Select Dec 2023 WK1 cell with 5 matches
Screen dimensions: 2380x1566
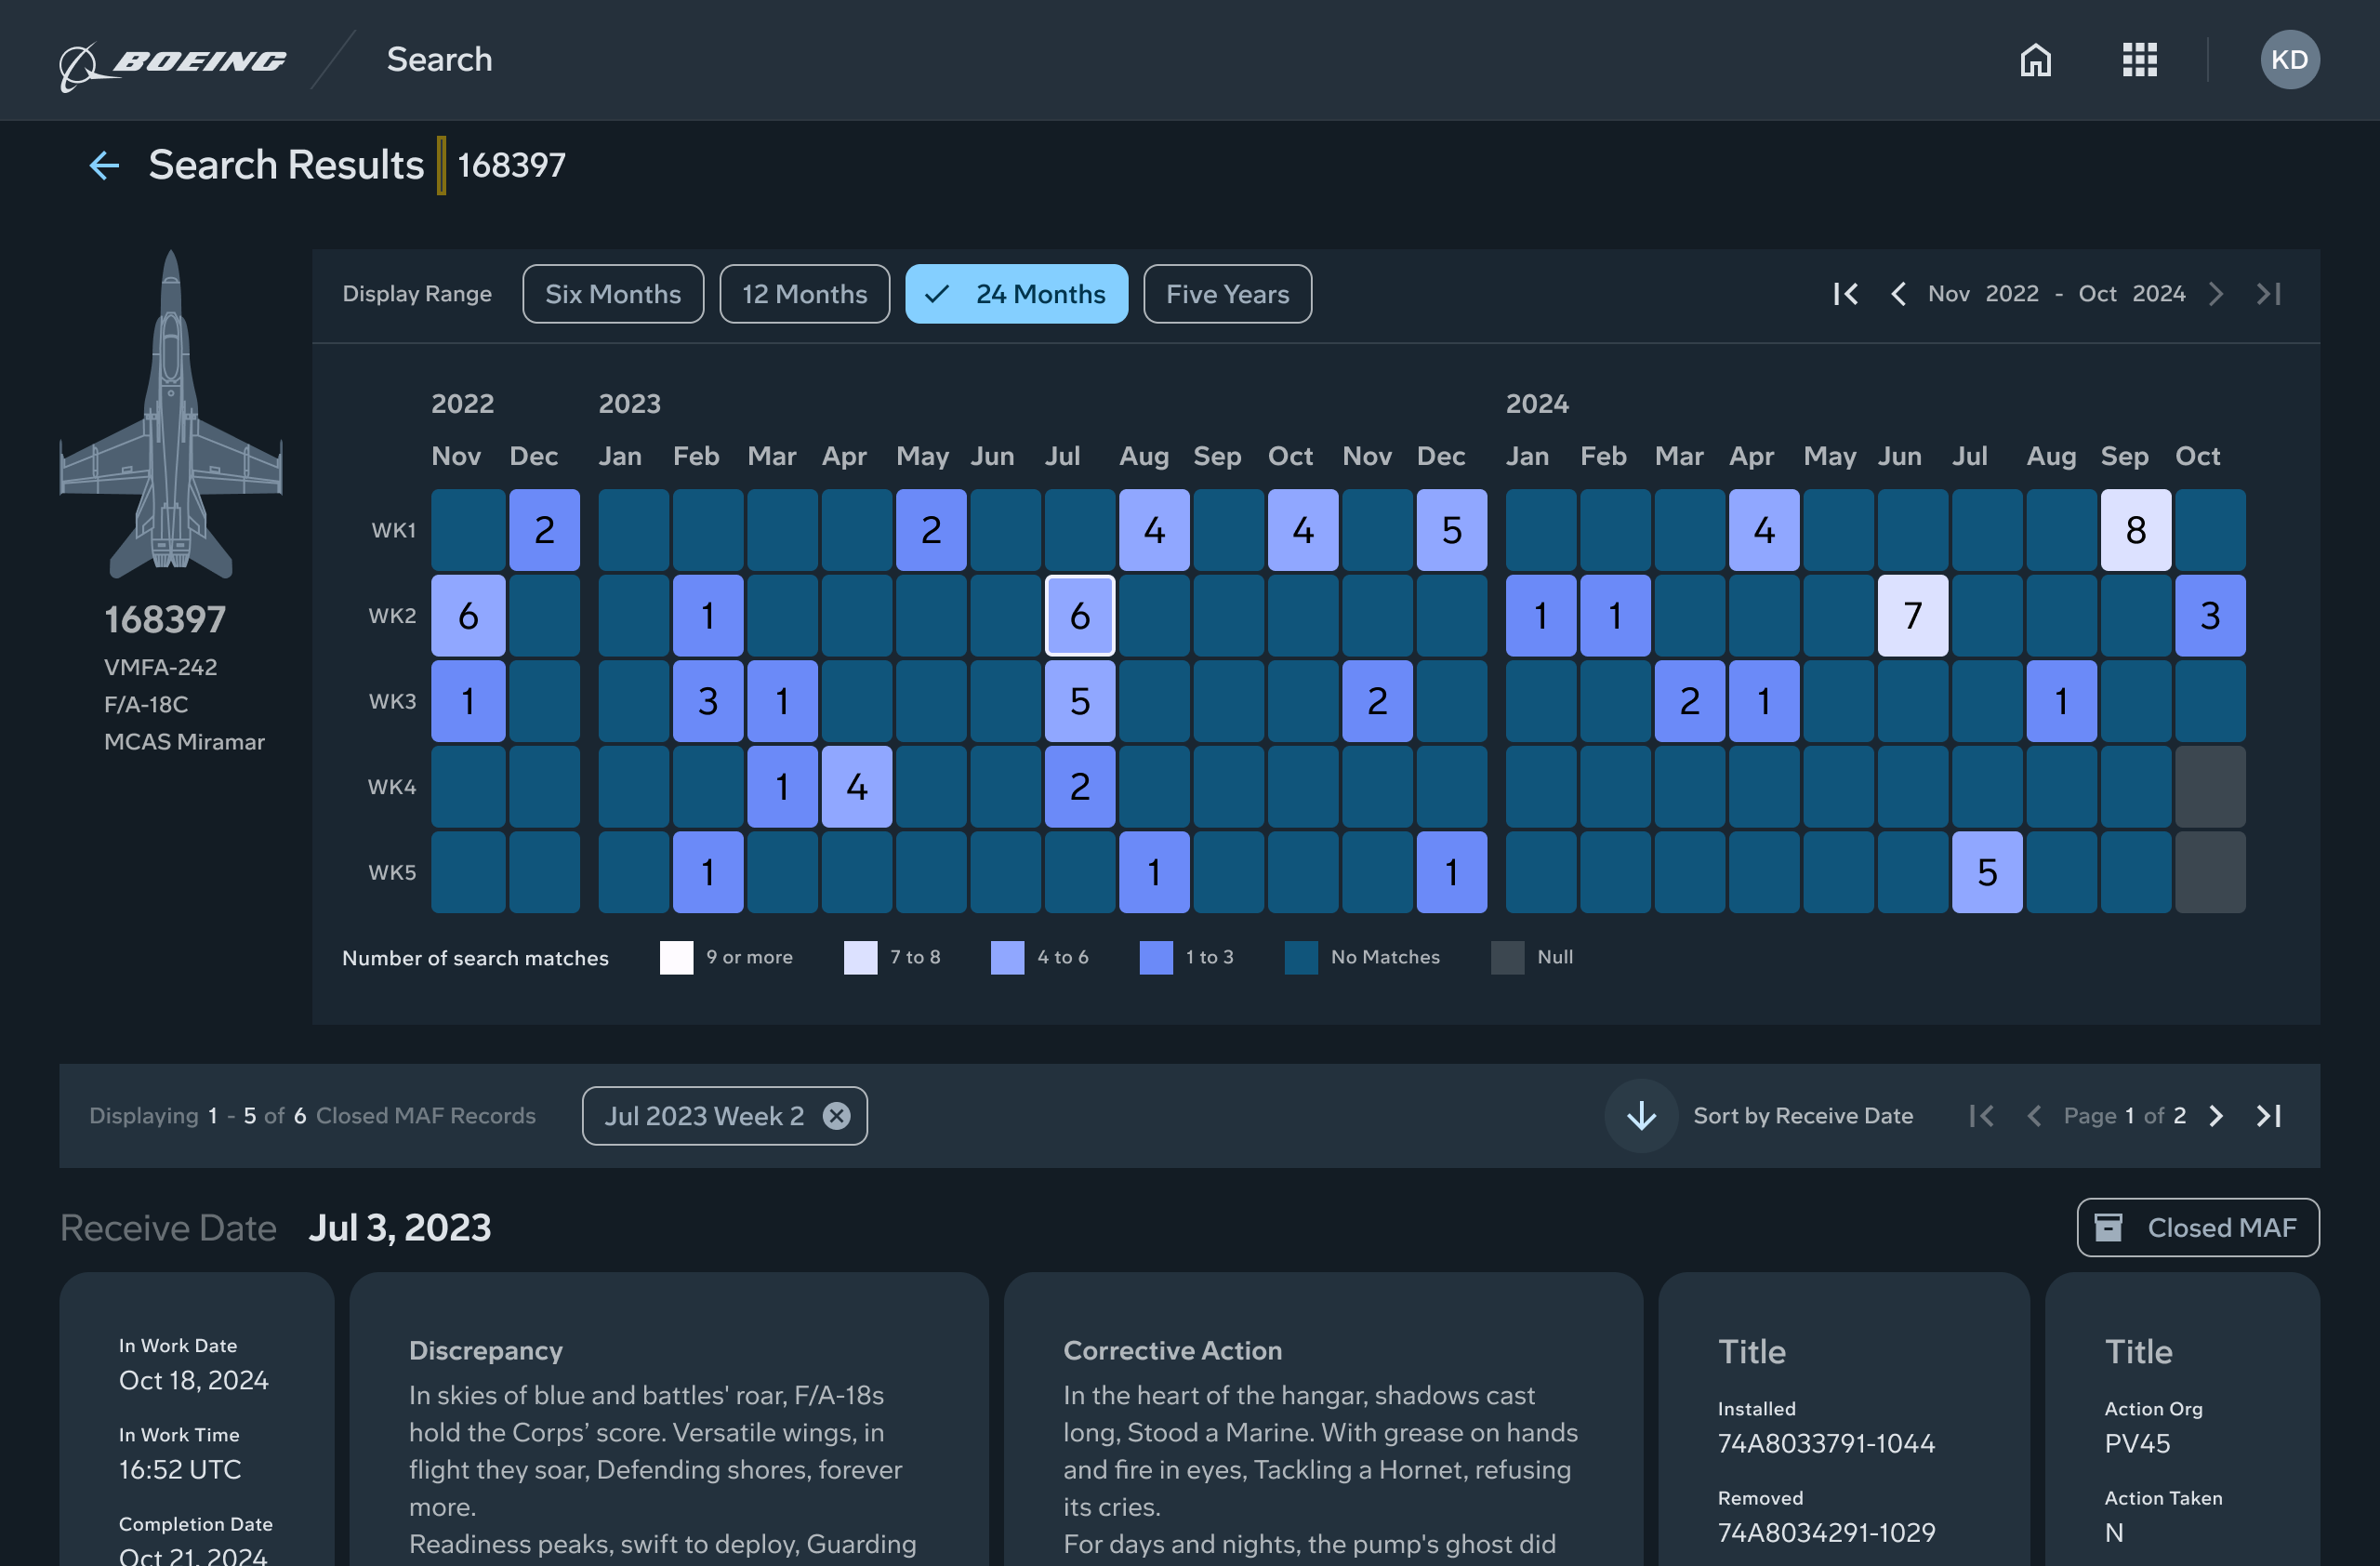[x=1451, y=530]
